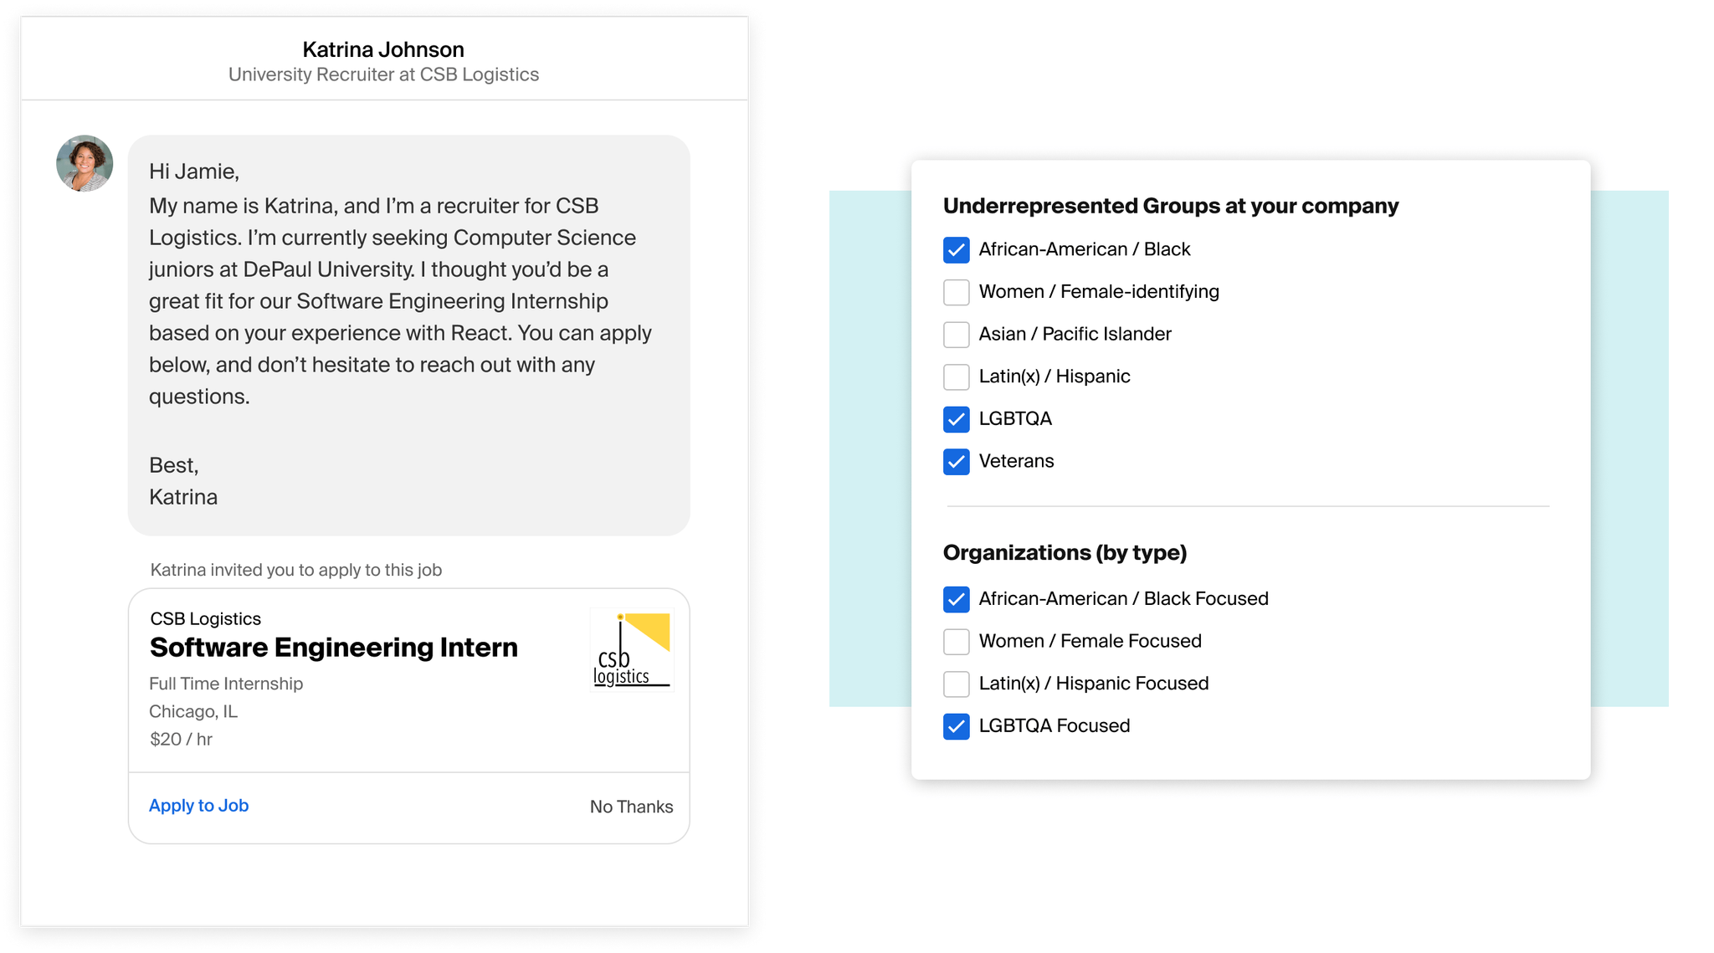Check the Asian / Pacific Islander option
The image size is (1714, 953).
[956, 334]
